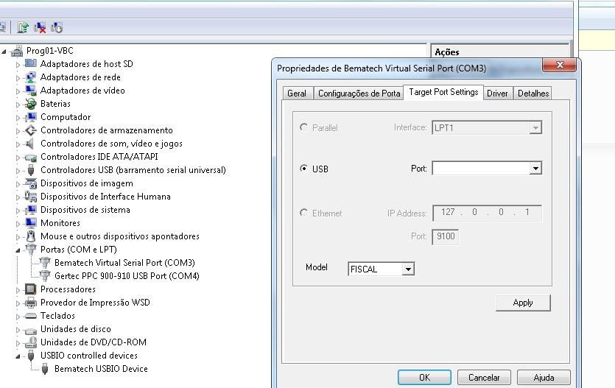Click the Computador icon
This screenshot has height=388, width=615.
tap(31, 117)
